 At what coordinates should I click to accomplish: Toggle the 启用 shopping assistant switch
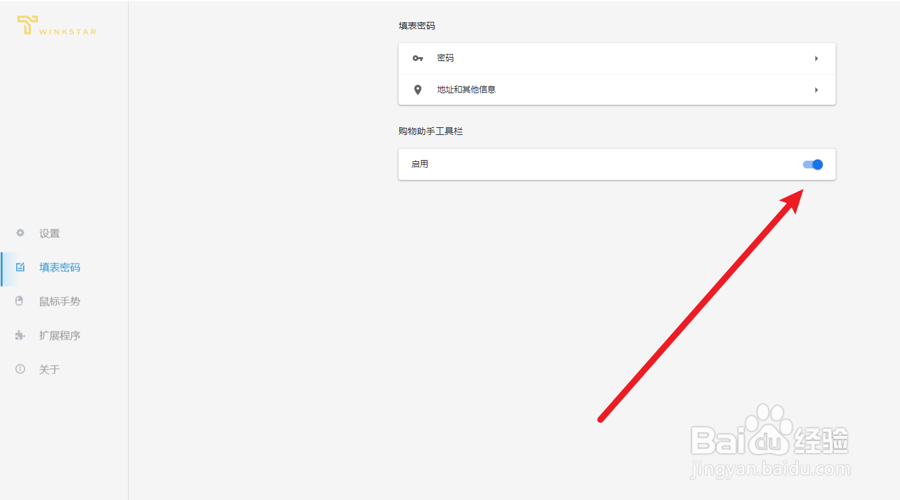(x=813, y=165)
